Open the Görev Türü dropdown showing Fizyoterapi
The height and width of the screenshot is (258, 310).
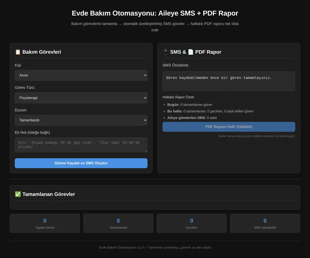click(x=81, y=98)
